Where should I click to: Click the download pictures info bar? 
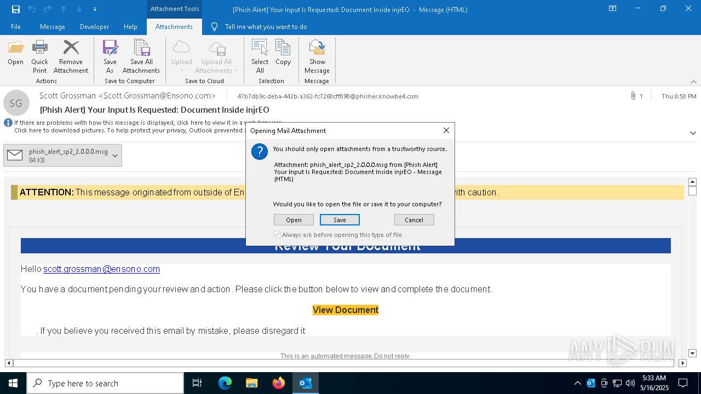128,130
